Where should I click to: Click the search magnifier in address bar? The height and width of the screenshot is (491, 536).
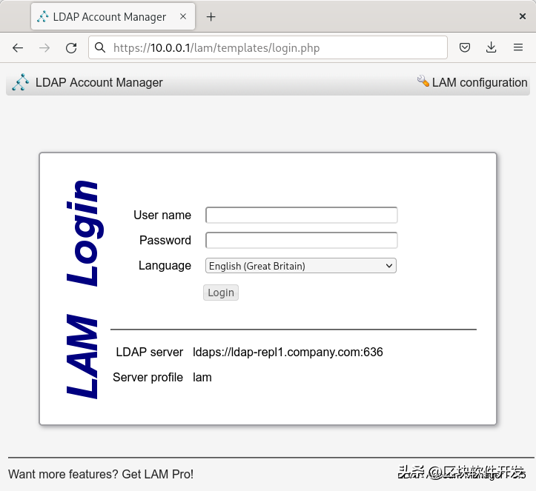[x=100, y=47]
